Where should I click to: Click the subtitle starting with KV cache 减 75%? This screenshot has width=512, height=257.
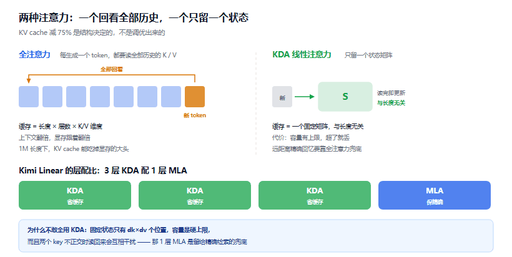pos(92,32)
